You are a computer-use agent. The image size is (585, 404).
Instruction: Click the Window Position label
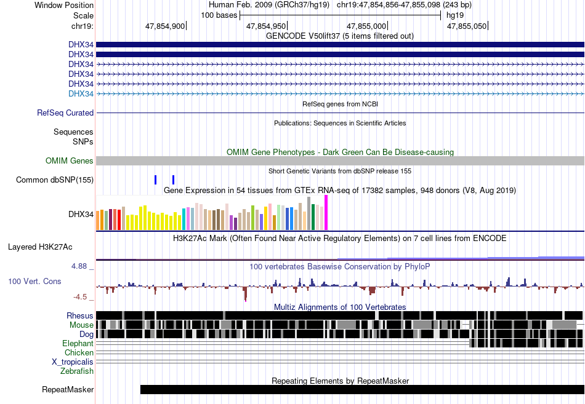64,5
